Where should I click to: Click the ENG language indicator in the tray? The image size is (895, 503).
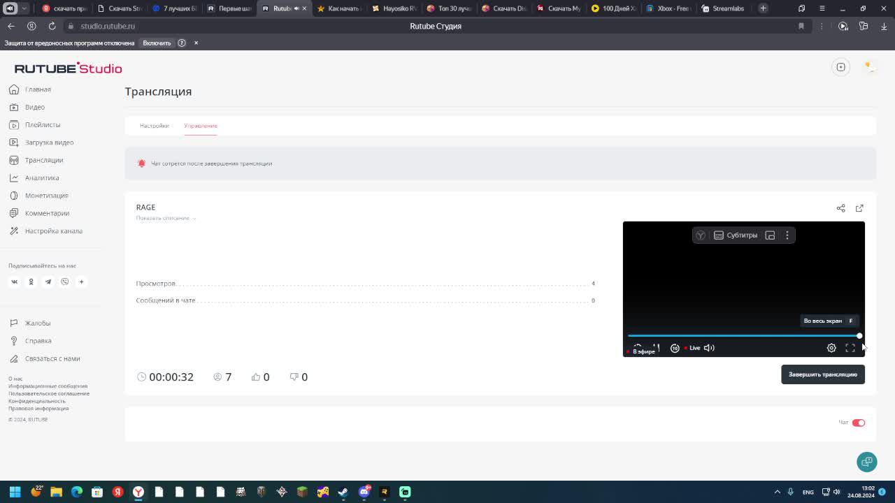(808, 492)
